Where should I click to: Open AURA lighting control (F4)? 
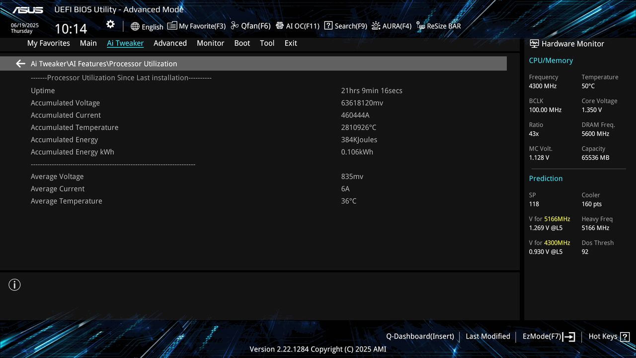point(392,25)
